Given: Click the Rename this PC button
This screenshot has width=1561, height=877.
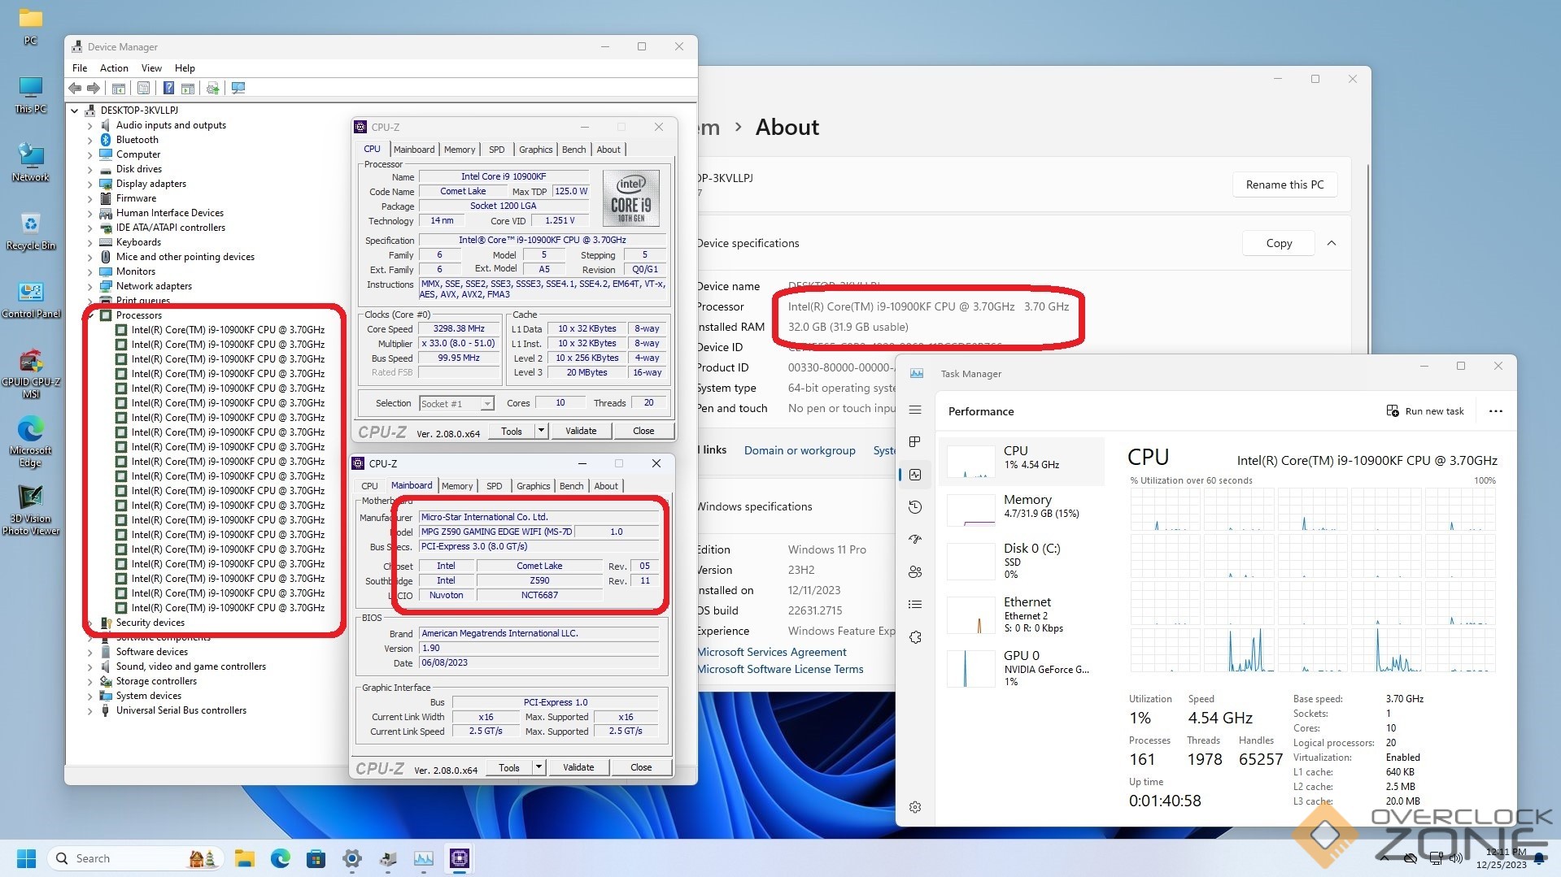Looking at the screenshot, I should point(1284,185).
